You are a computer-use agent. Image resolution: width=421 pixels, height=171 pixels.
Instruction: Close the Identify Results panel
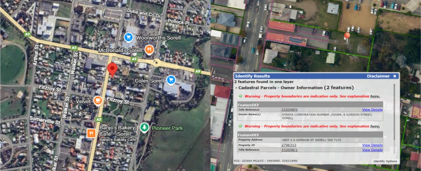pyautogui.click(x=394, y=76)
